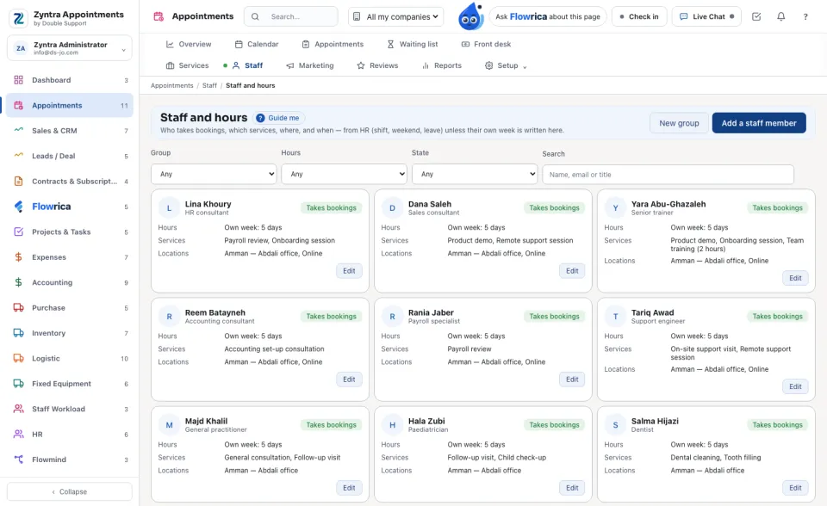This screenshot has height=506, width=827.
Task: Open Live Chat
Action: [x=706, y=16]
